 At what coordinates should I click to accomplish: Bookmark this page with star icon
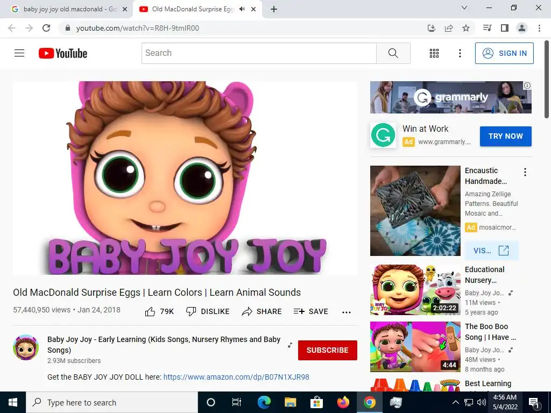coord(466,28)
